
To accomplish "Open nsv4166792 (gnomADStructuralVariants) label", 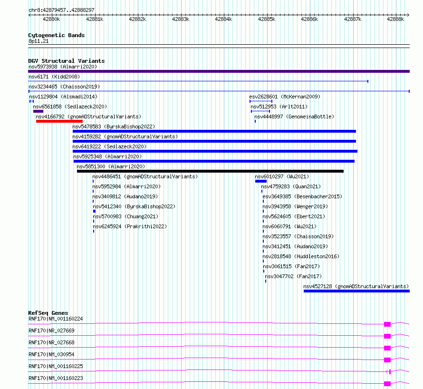I will [88, 117].
